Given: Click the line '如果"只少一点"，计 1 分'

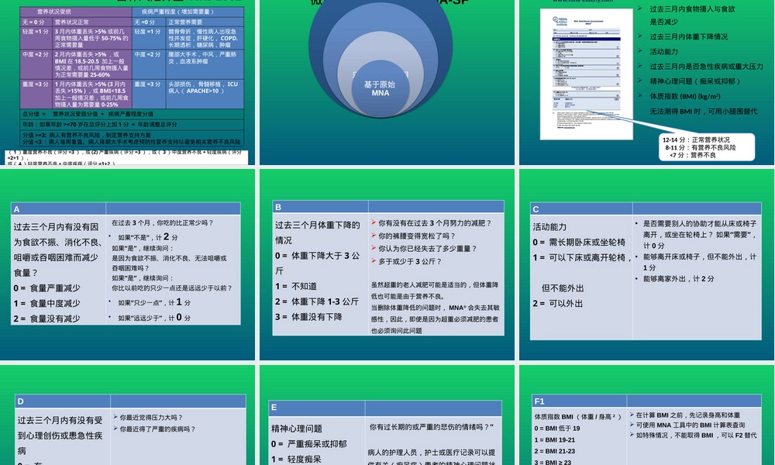Looking at the screenshot, I should tap(153, 302).
